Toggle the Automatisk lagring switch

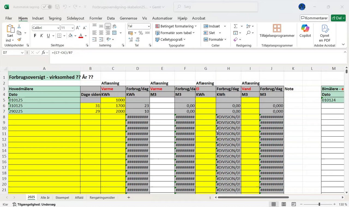(46, 7)
